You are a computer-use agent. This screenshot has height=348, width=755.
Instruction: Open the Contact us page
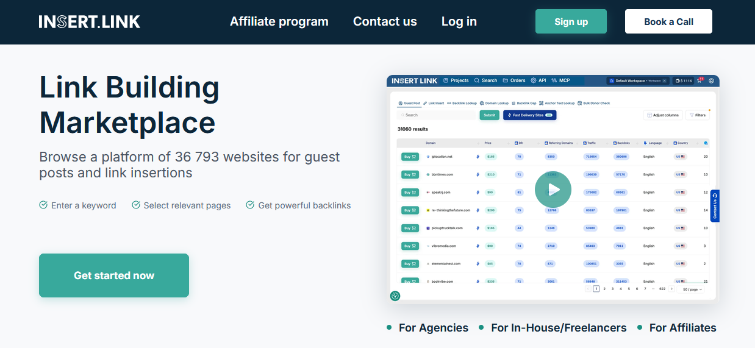(385, 21)
